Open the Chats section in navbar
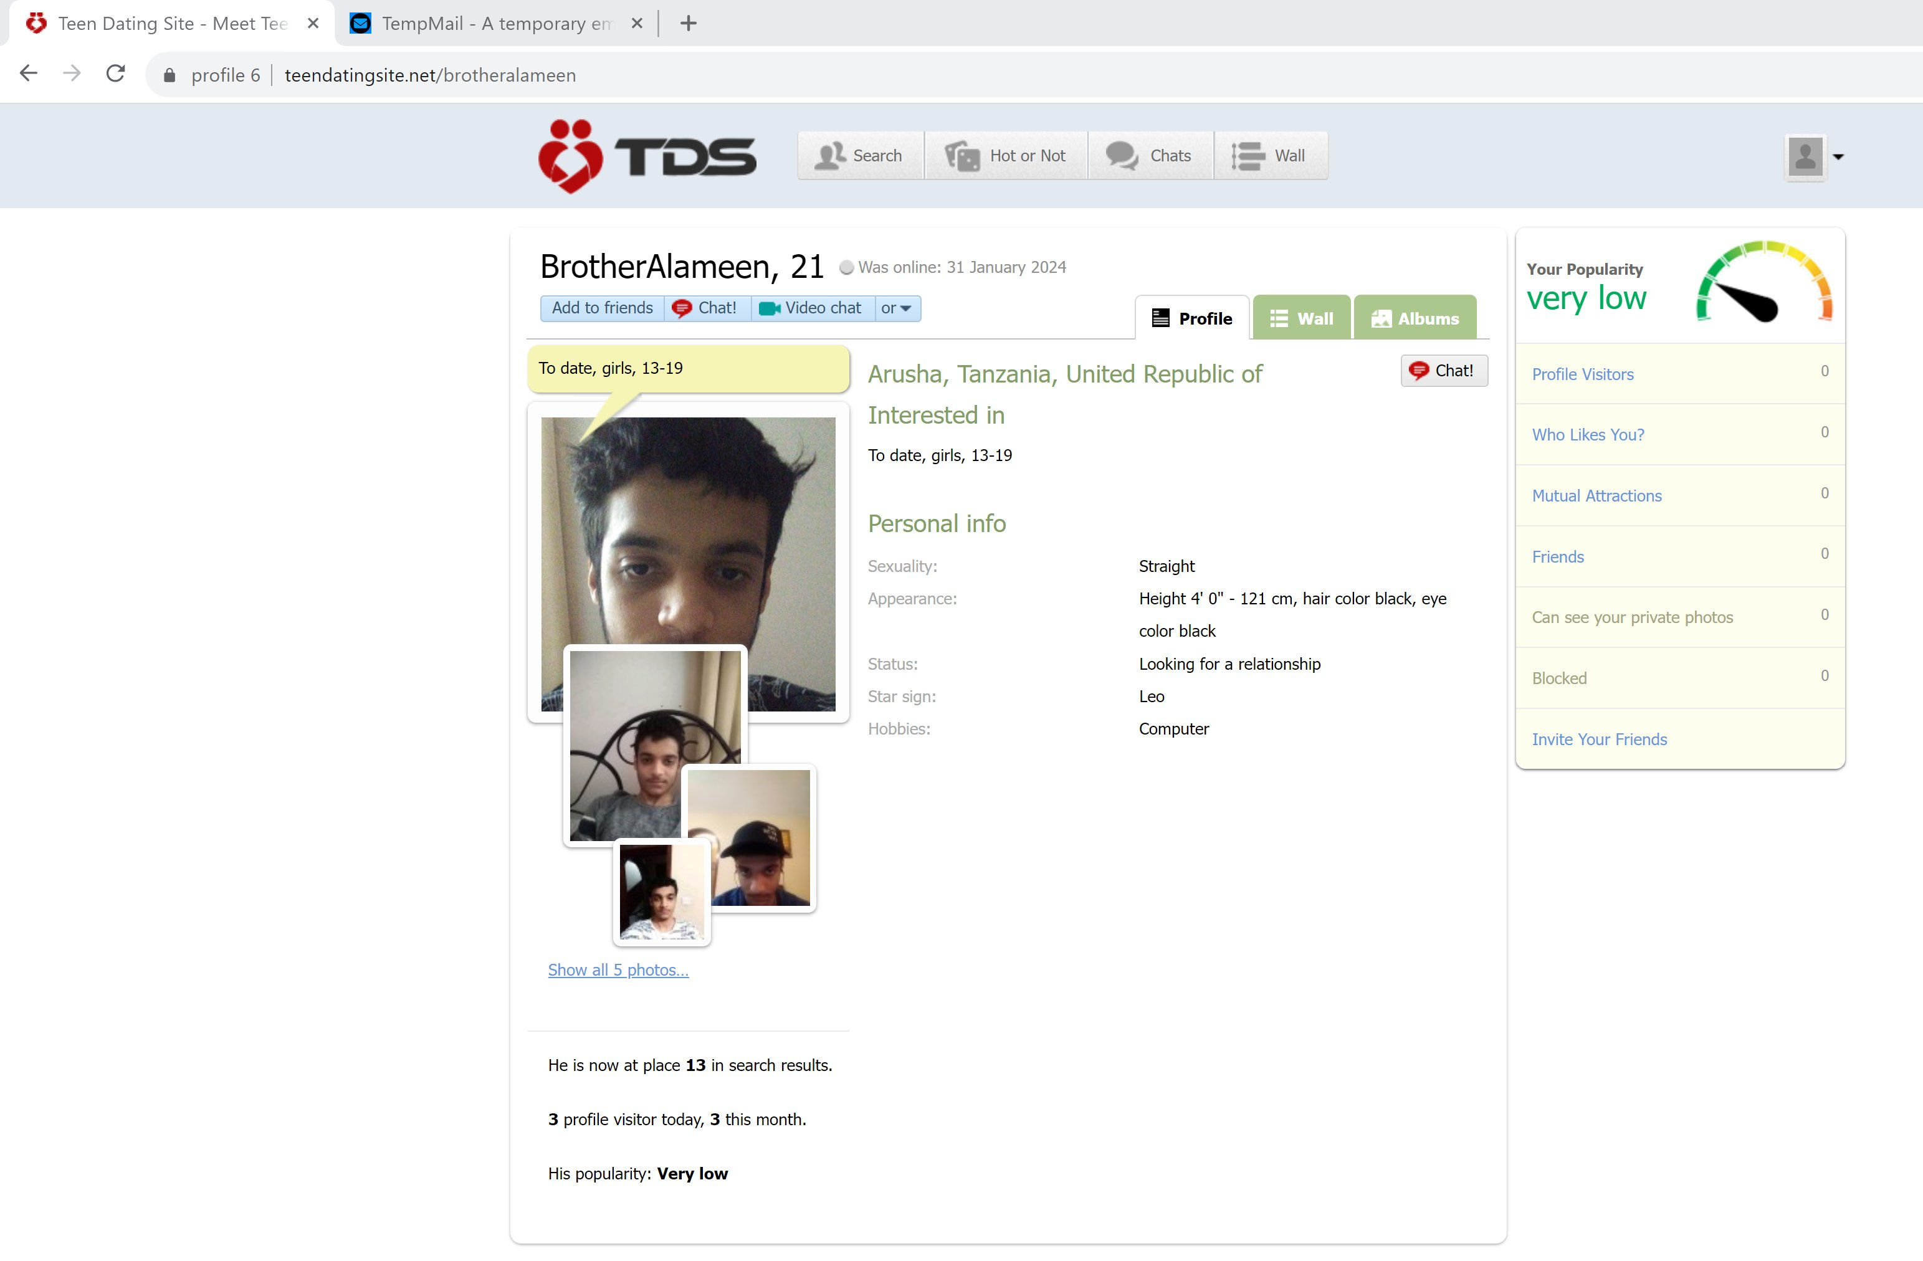1923x1261 pixels. [x=1150, y=155]
